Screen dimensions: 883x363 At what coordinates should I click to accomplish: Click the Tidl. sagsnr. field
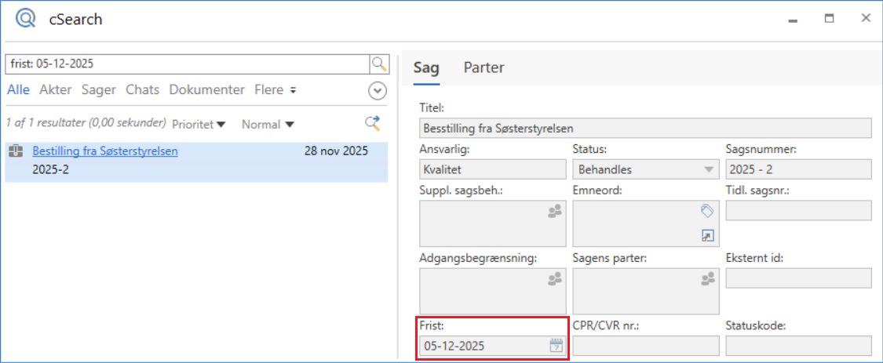pos(798,210)
